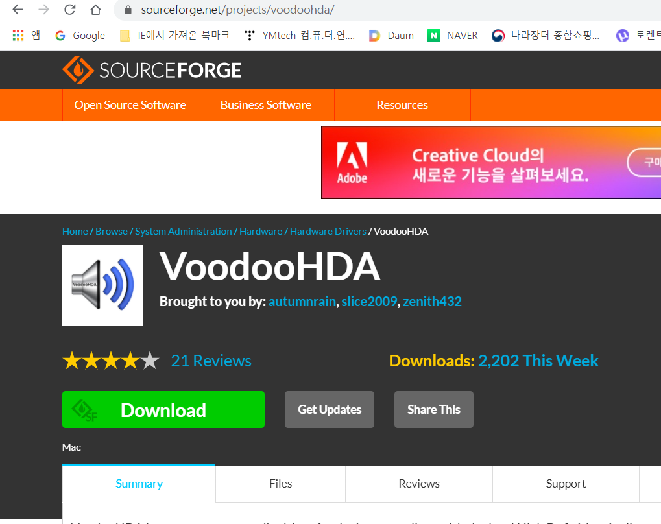Go back with the browser back arrow

click(18, 10)
